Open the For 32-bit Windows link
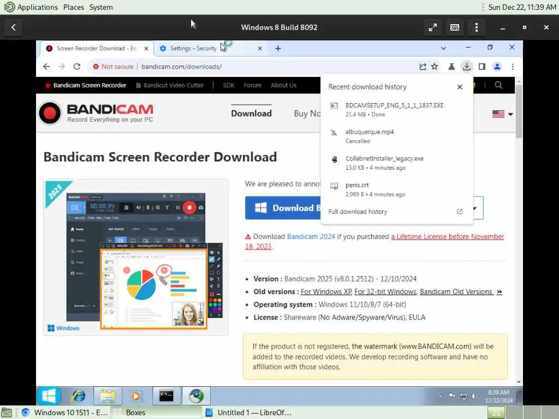Screen dimensions: 559x419 (385, 292)
